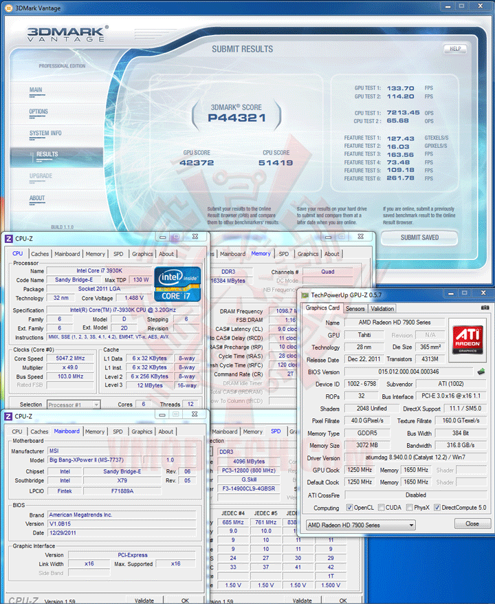
Task: Click the BIOS Version field in GPU-Z
Action: (408, 371)
